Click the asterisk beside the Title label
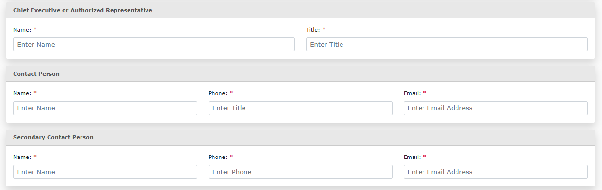The height and width of the screenshot is (190, 602). (324, 29)
